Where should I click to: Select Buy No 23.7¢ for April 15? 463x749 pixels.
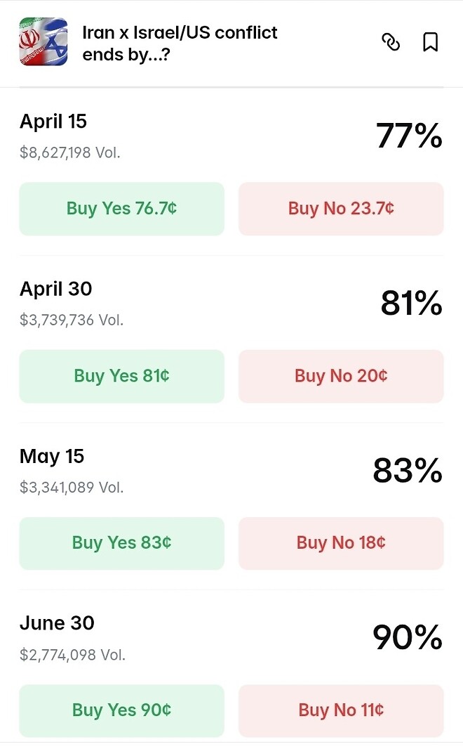point(341,208)
